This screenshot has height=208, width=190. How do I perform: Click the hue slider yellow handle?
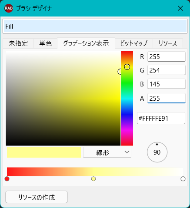[x=127, y=67]
